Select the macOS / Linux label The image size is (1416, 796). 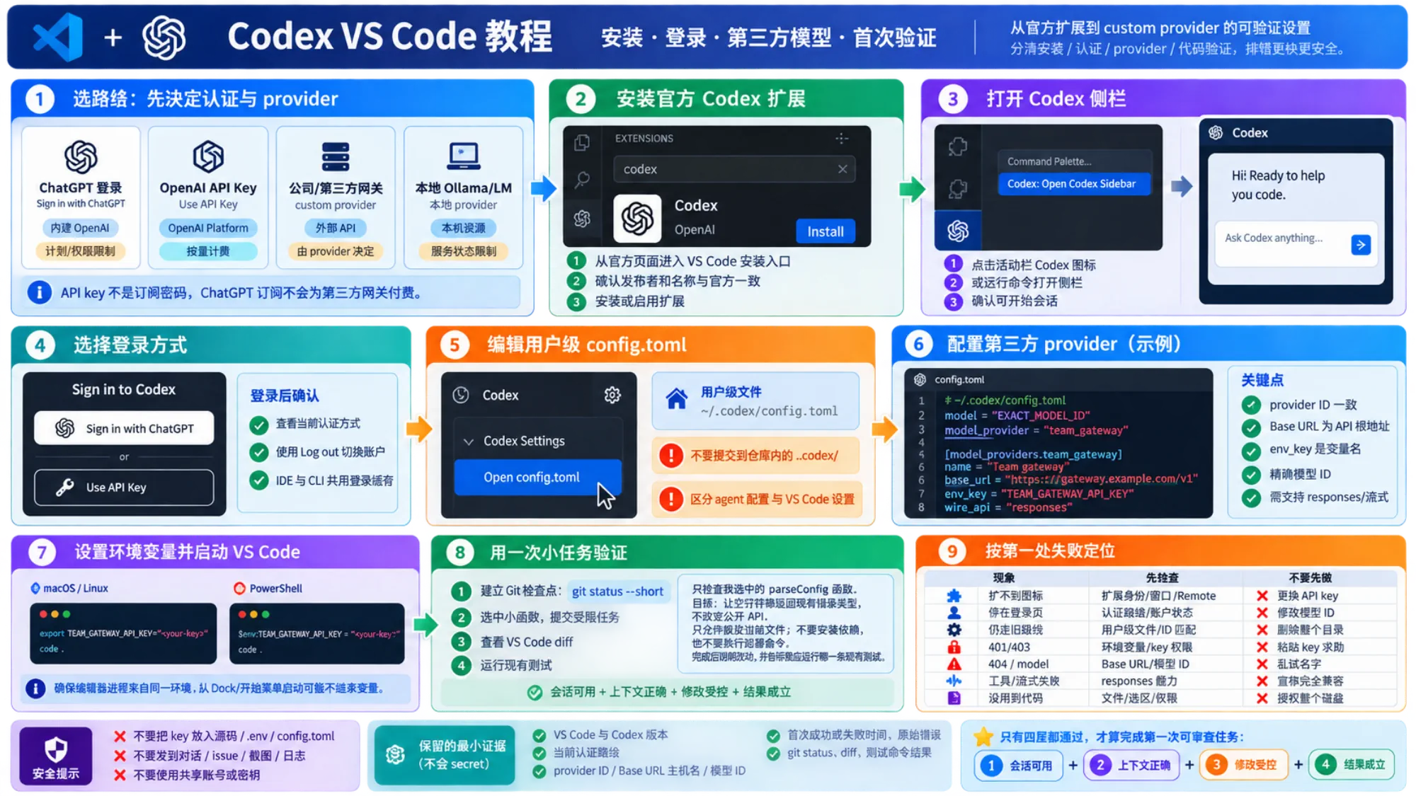tap(75, 588)
